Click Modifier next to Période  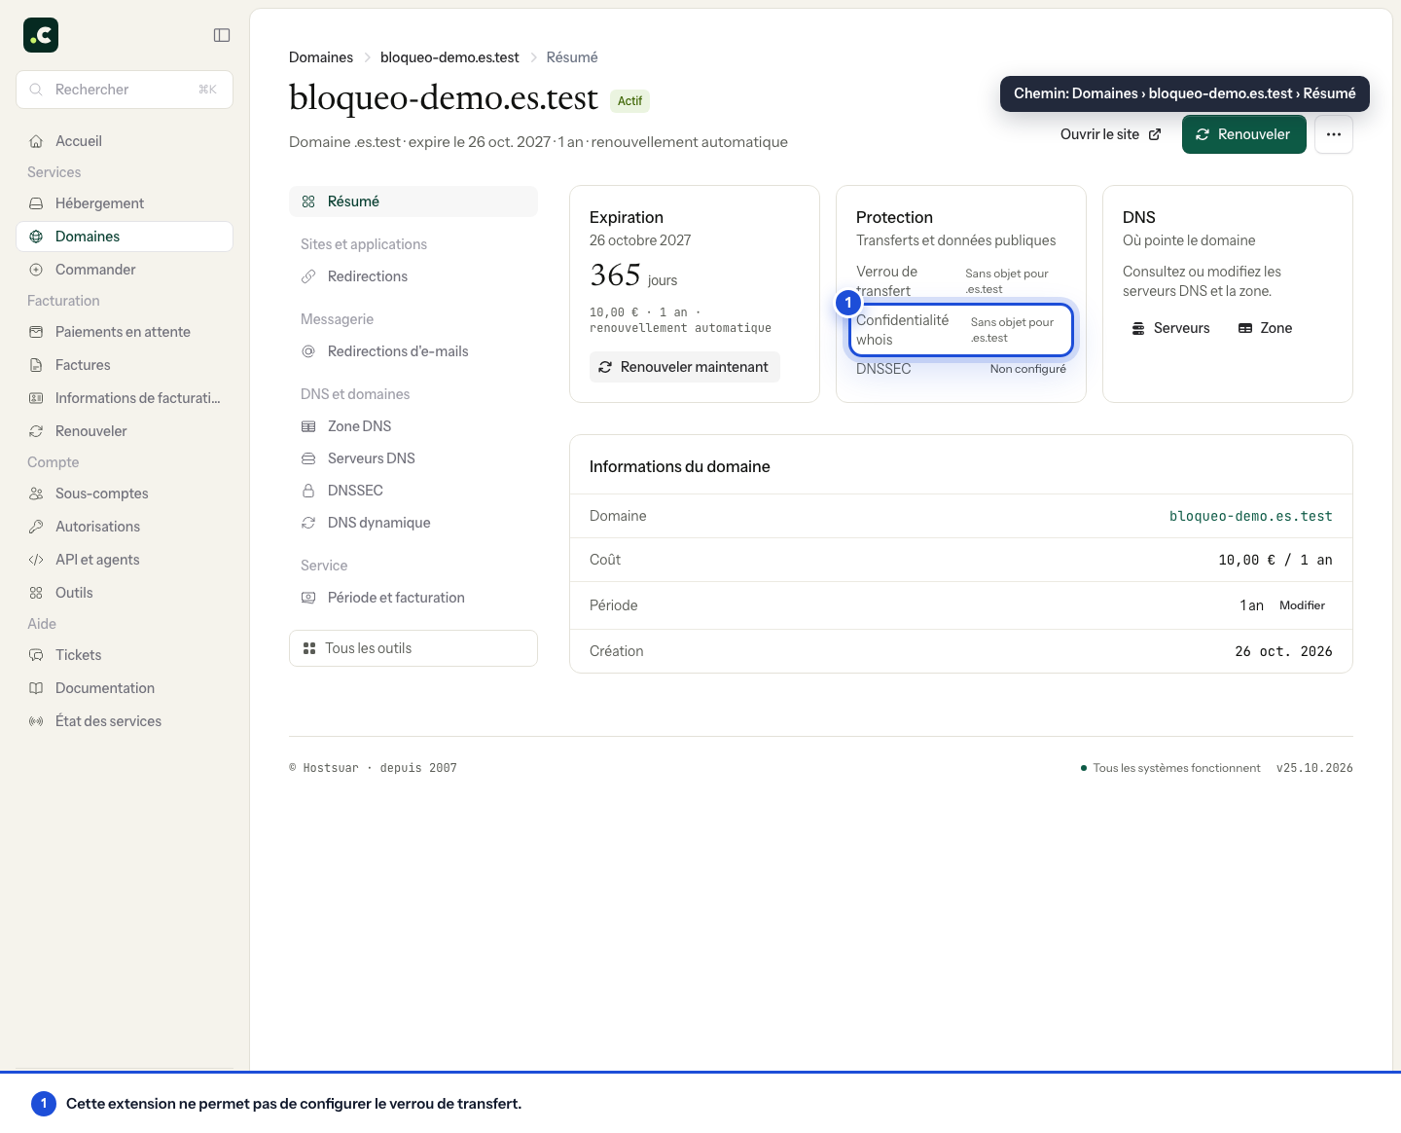(1302, 605)
